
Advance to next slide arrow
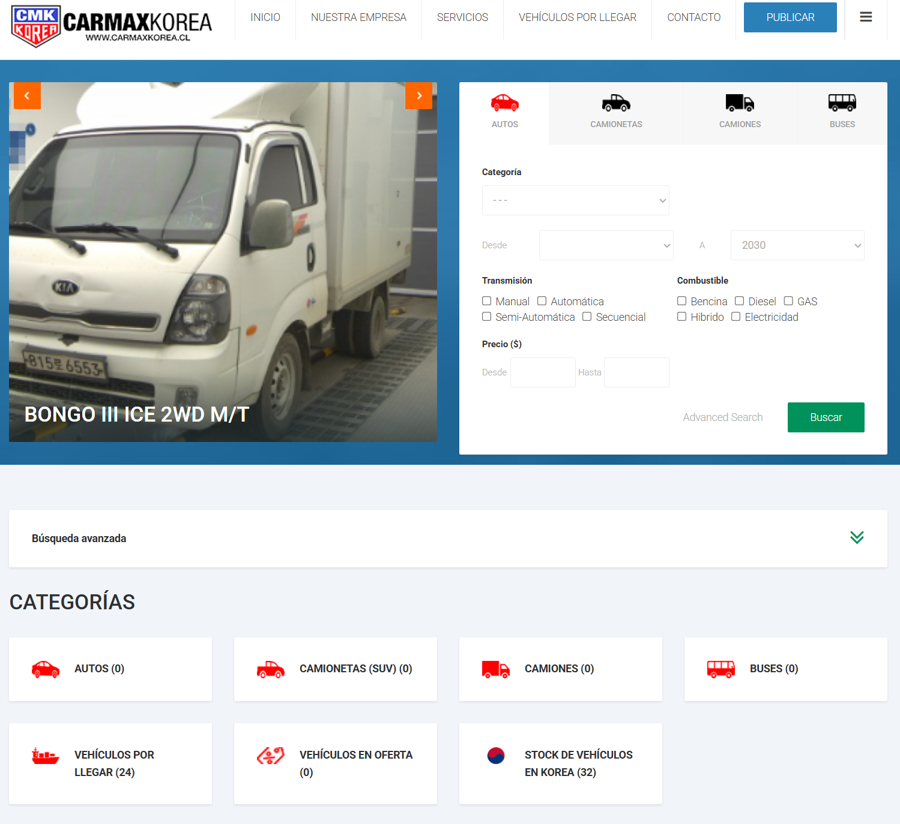[x=419, y=95]
